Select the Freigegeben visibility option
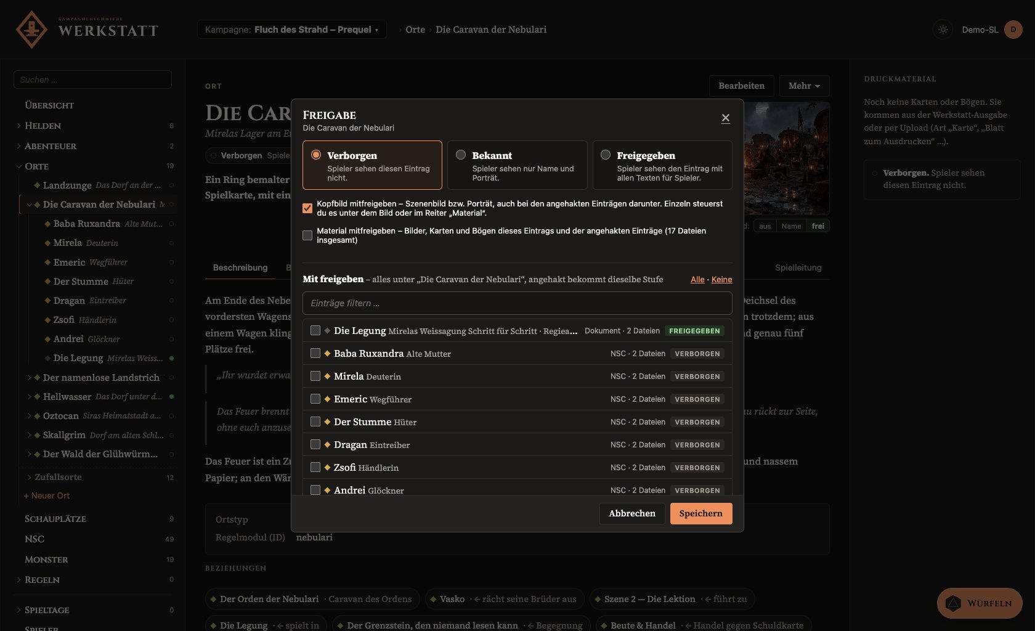 (662, 165)
